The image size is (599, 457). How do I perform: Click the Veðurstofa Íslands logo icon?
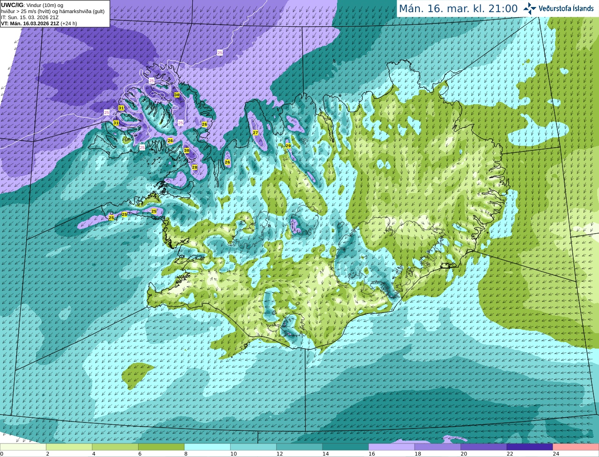click(529, 8)
